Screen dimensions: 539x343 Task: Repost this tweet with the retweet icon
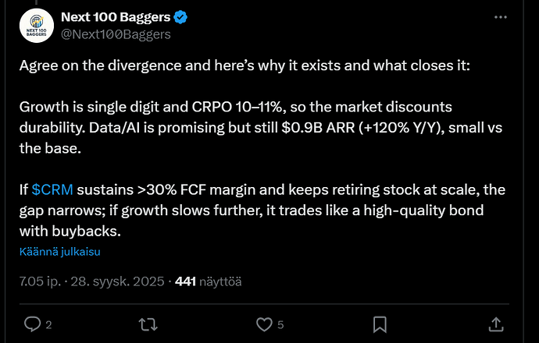point(148,324)
